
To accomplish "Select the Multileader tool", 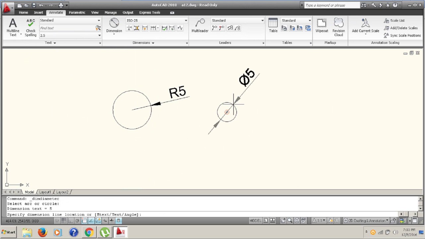I will [x=200, y=25].
